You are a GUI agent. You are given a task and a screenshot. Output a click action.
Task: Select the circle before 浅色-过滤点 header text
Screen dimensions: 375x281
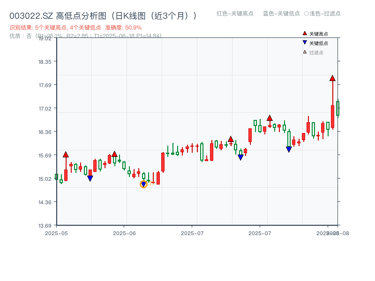[x=307, y=14]
